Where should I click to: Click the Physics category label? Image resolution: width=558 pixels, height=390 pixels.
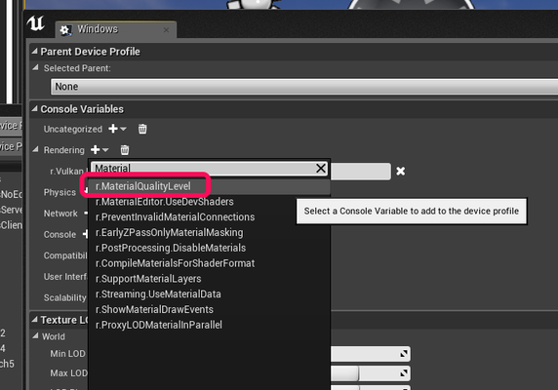pos(60,192)
